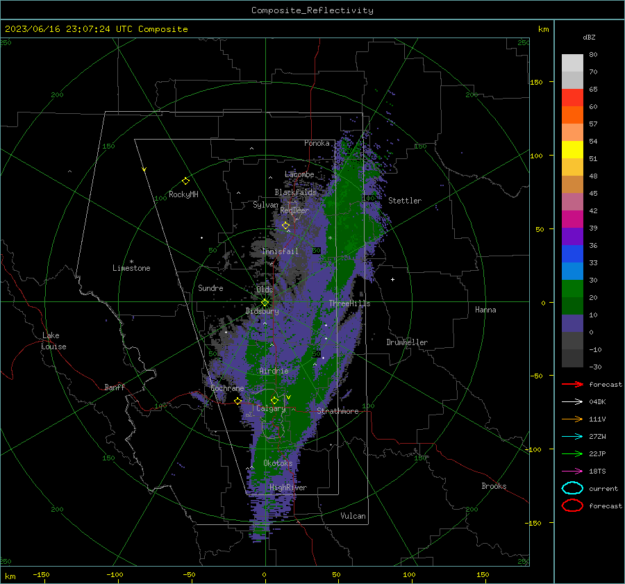Pick the bright yellow 54 dBZ swatch

(572, 149)
